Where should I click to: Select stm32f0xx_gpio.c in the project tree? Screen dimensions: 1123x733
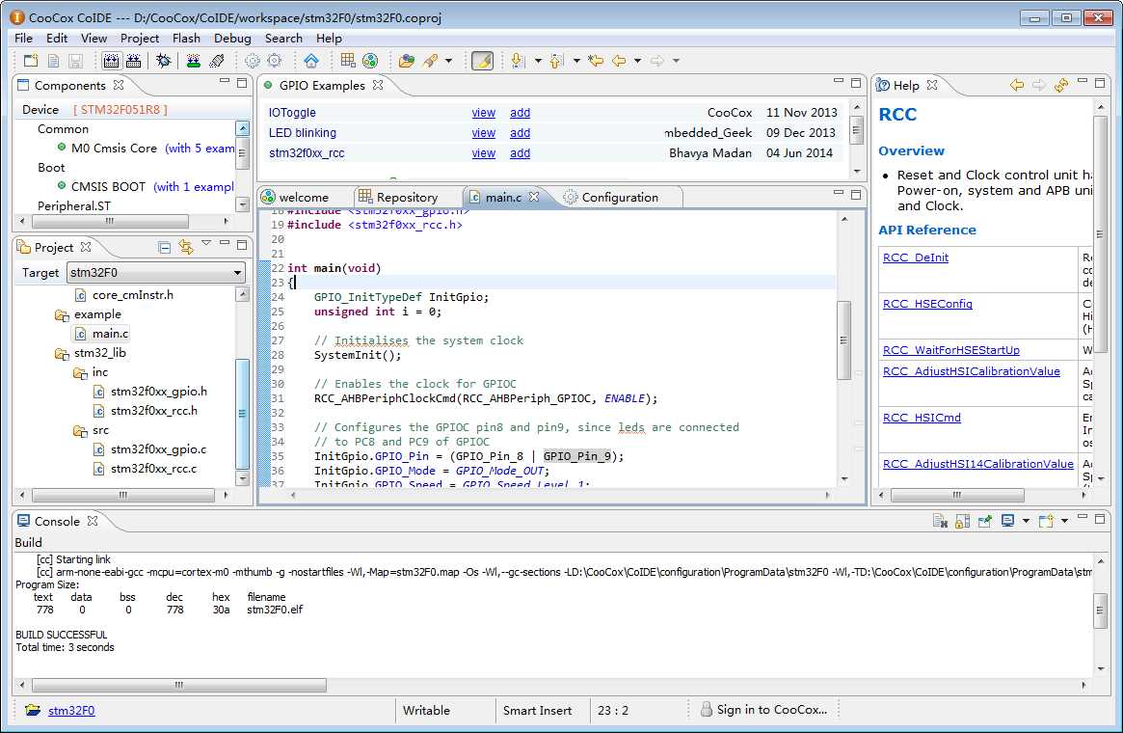coord(158,449)
